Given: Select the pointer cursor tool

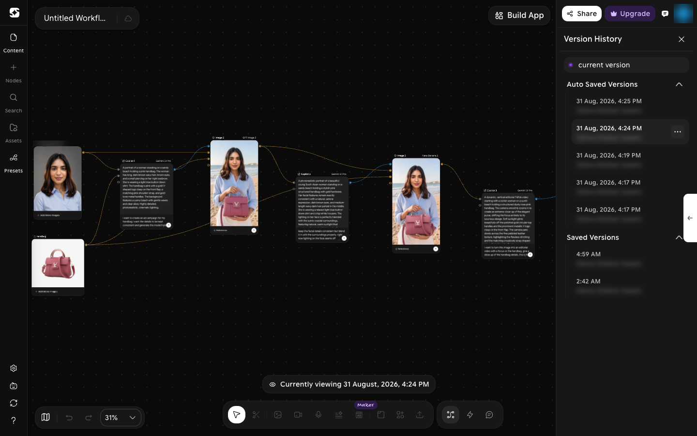Looking at the screenshot, I should click(x=237, y=415).
